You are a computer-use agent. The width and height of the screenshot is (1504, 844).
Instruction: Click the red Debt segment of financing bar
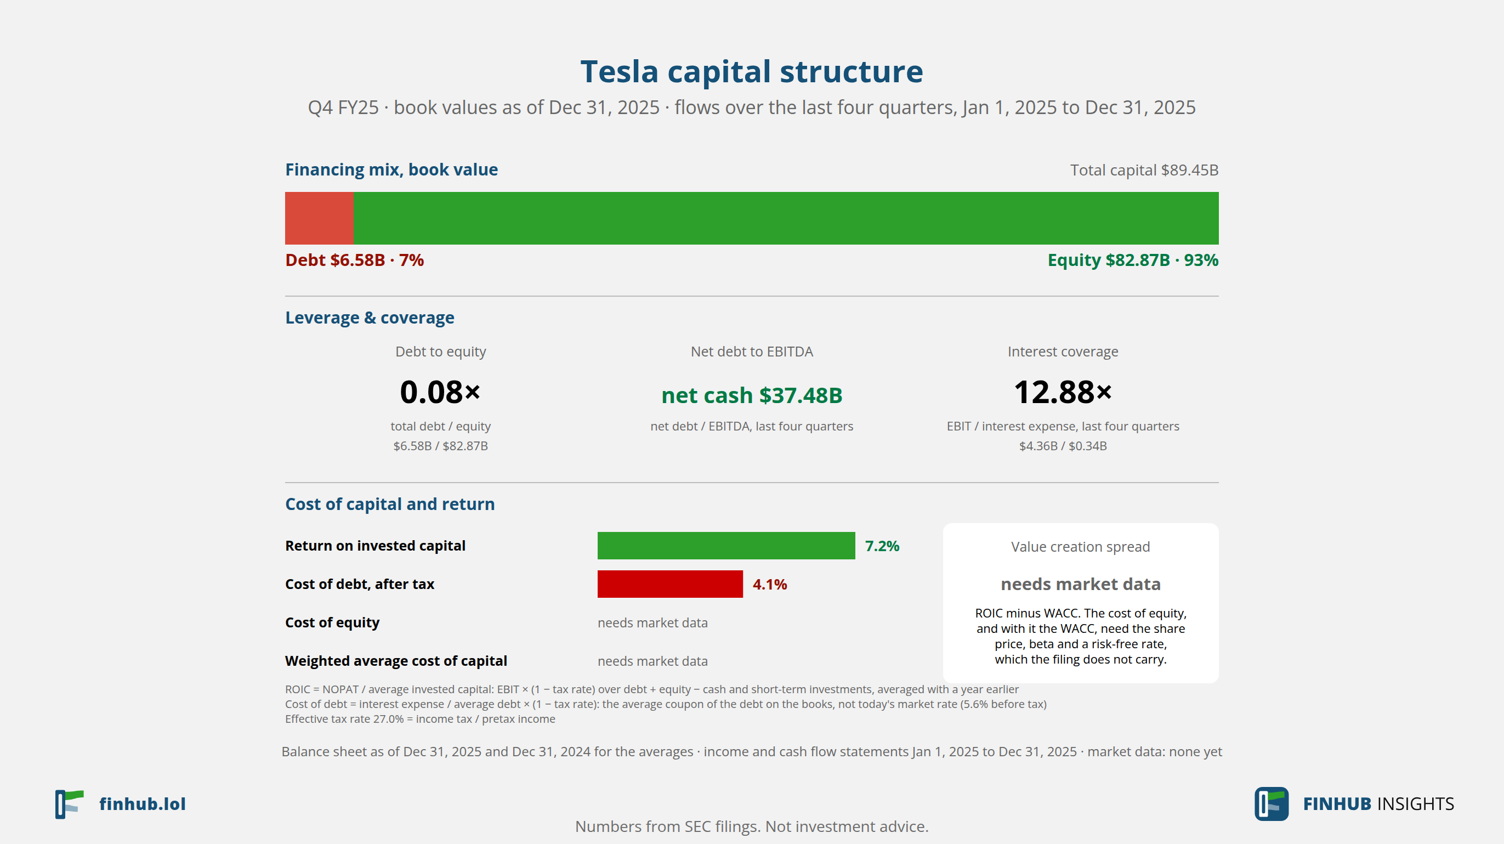[x=319, y=218]
